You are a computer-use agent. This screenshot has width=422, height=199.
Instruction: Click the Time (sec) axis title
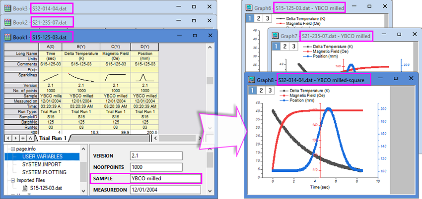click(319, 187)
